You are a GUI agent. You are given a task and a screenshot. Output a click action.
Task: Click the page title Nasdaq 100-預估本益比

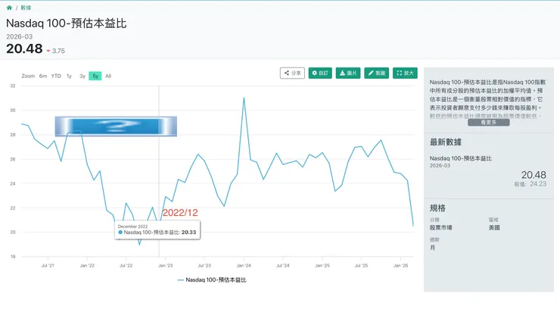tap(67, 23)
